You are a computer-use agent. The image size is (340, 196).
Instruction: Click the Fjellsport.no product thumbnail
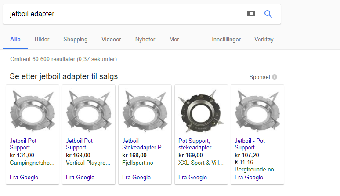point(145,110)
